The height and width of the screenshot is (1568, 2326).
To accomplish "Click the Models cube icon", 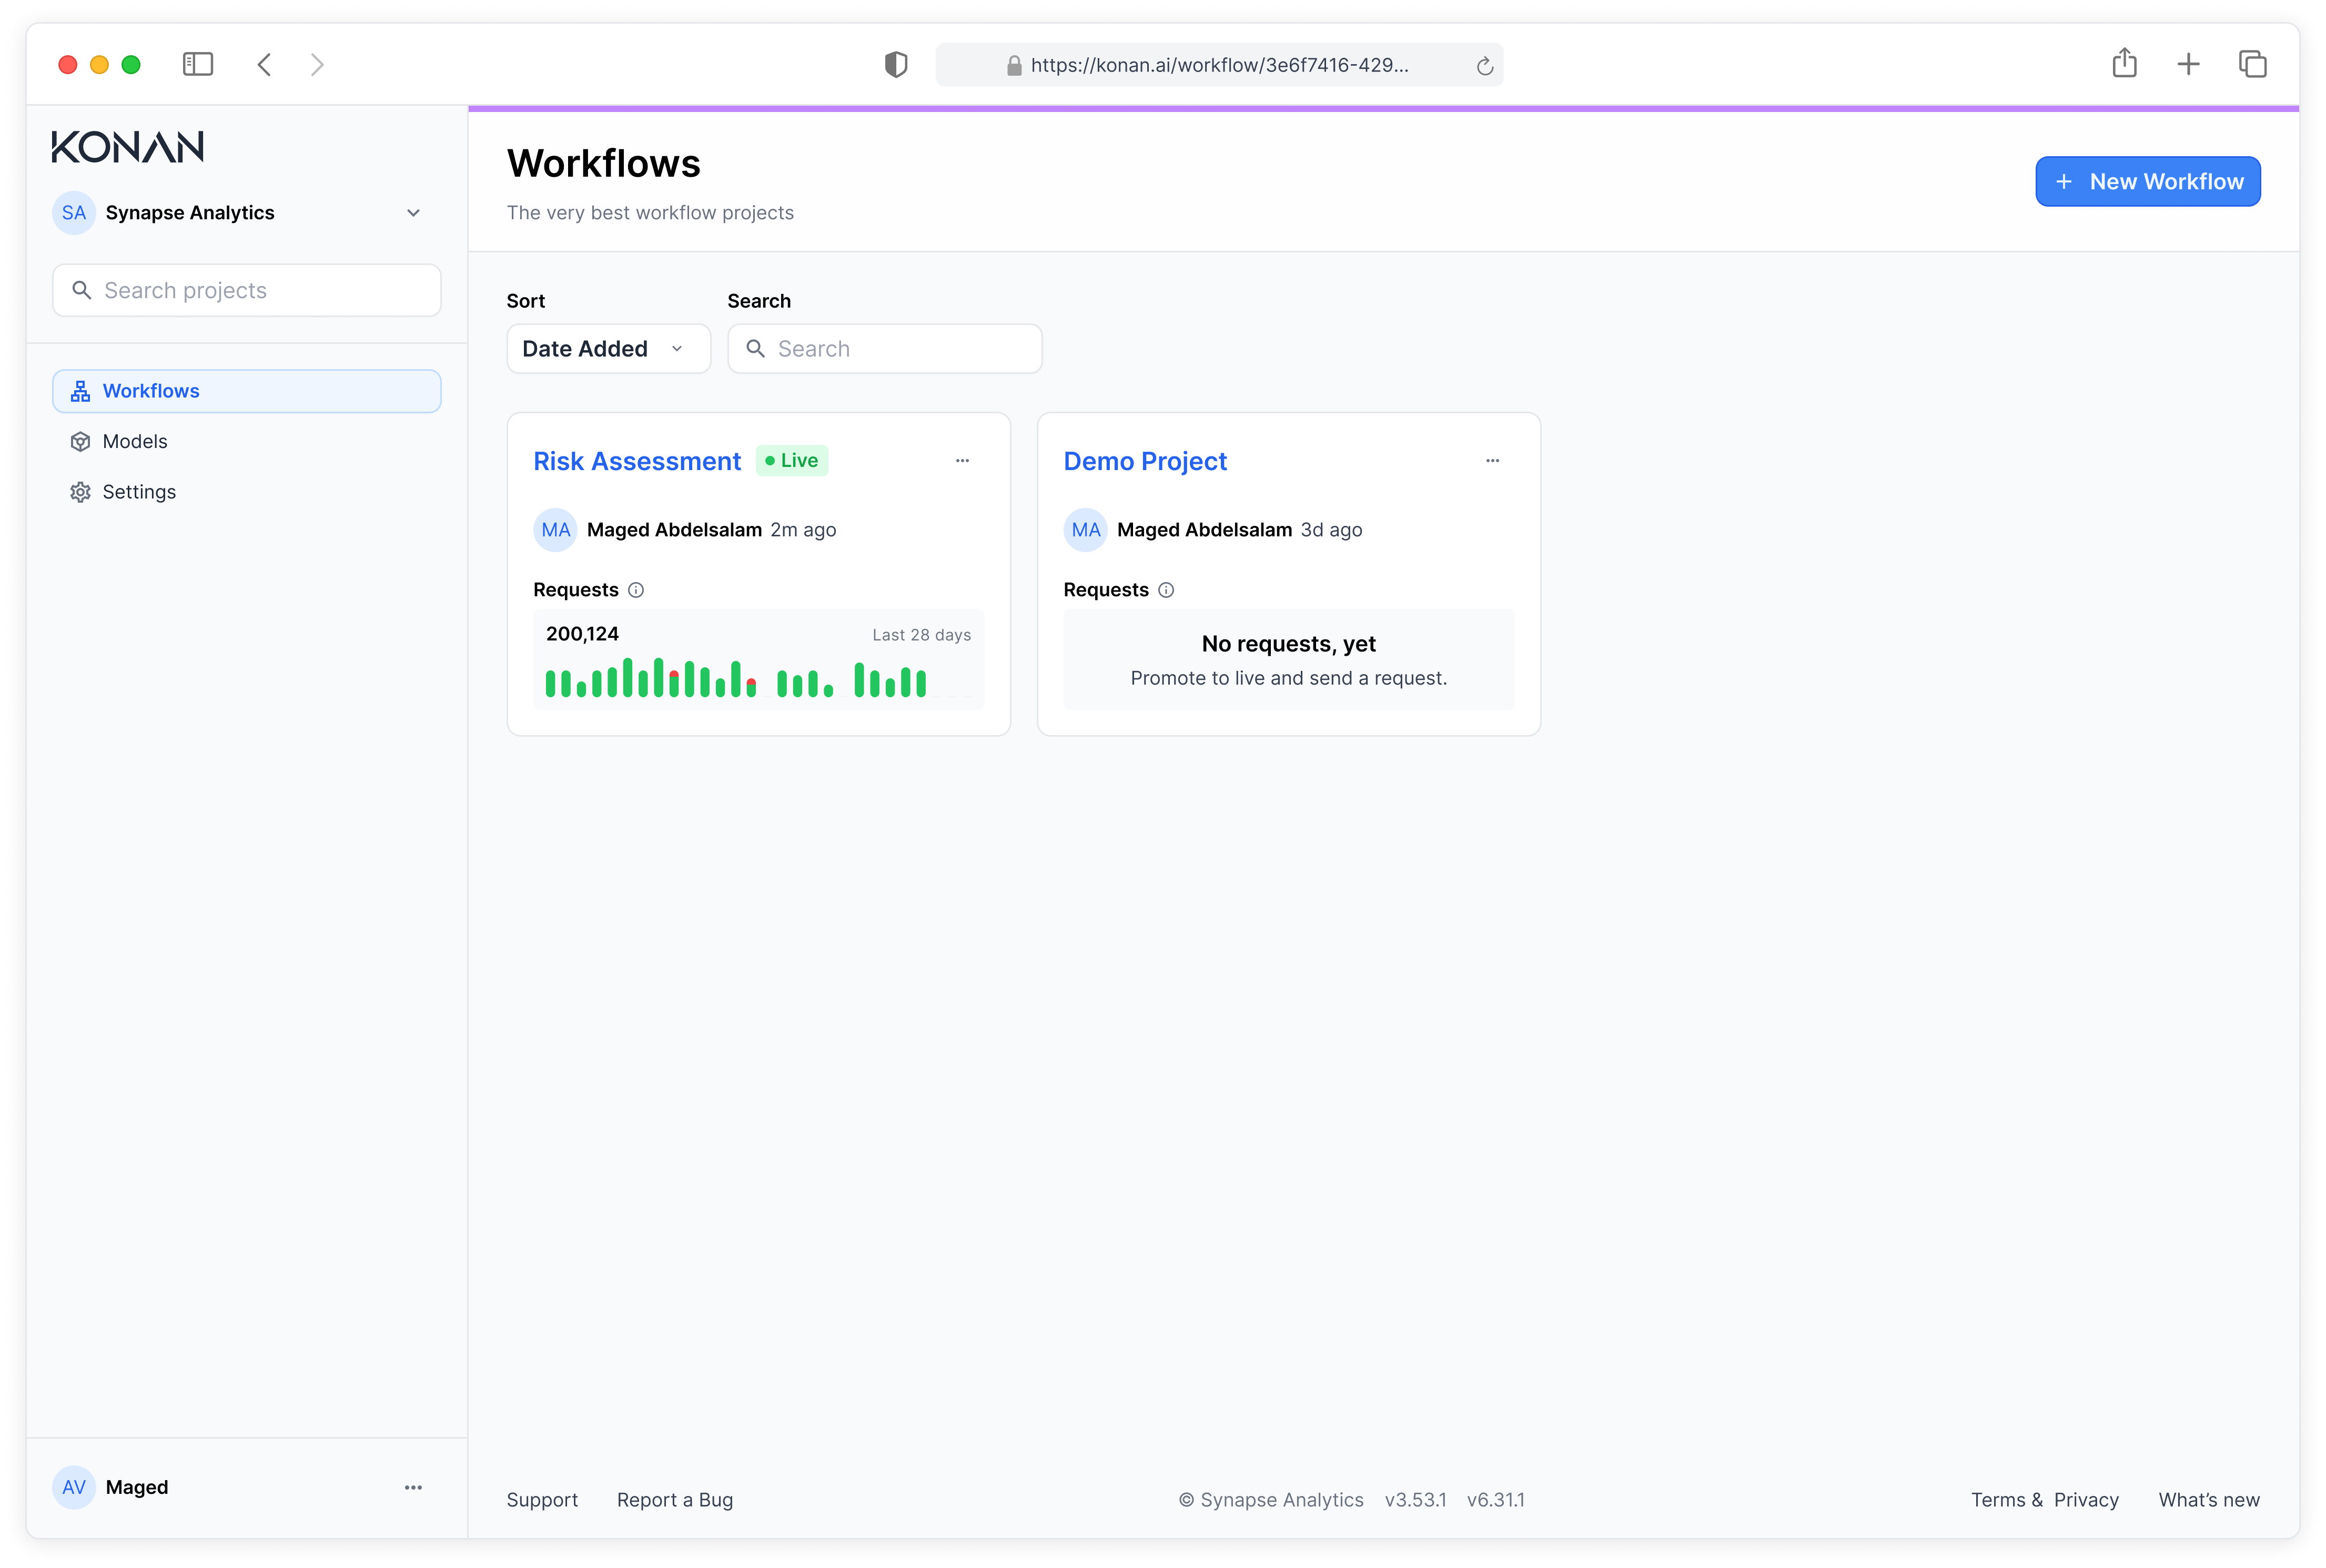I will click(x=81, y=441).
